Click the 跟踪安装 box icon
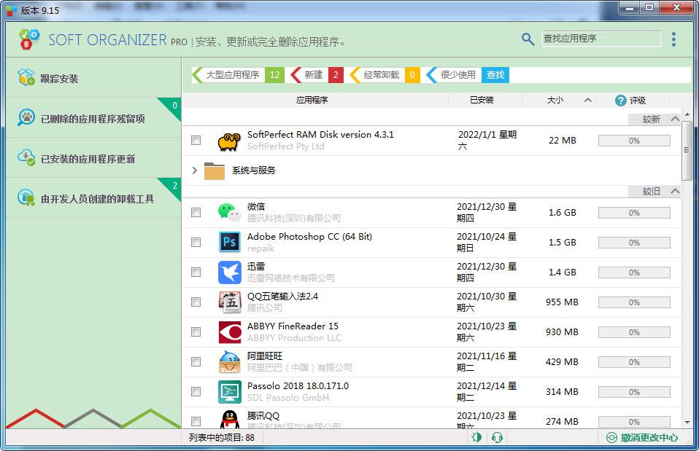The width and height of the screenshot is (699, 451). (x=26, y=77)
